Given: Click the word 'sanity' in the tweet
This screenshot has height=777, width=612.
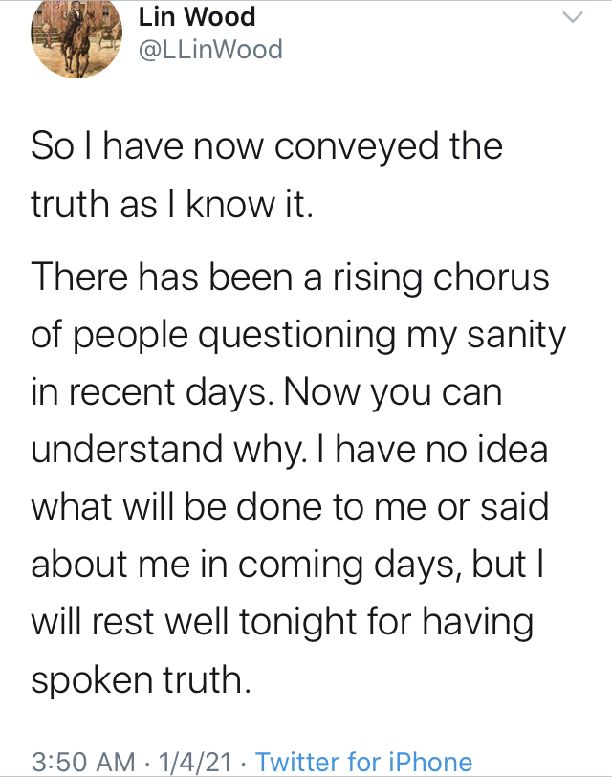Looking at the screenshot, I should click(x=516, y=336).
